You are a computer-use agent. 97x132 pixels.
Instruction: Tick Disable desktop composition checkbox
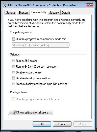13,78
